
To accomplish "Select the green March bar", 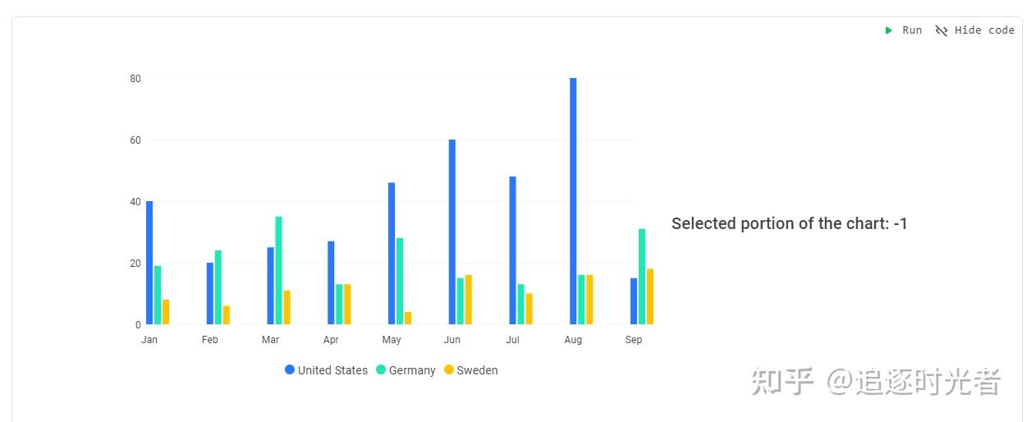I will 278,270.
